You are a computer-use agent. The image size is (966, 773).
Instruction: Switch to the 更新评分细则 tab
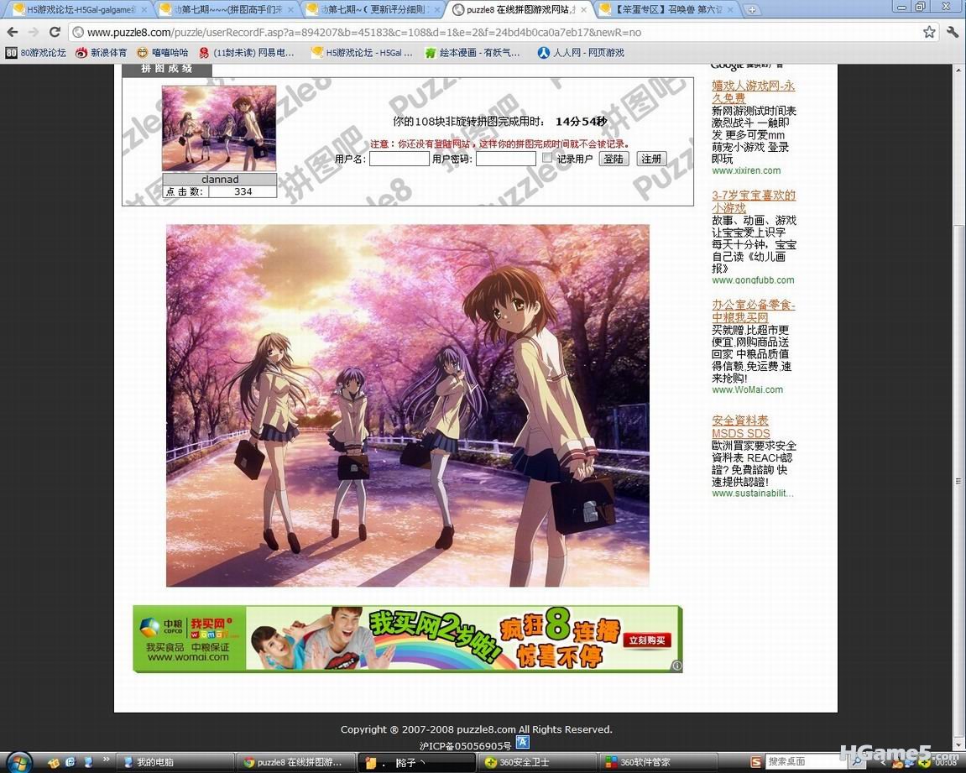point(374,9)
